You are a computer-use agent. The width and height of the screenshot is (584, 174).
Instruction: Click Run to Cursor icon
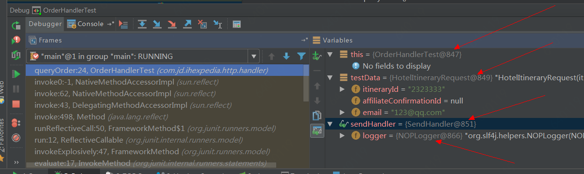[x=218, y=24]
